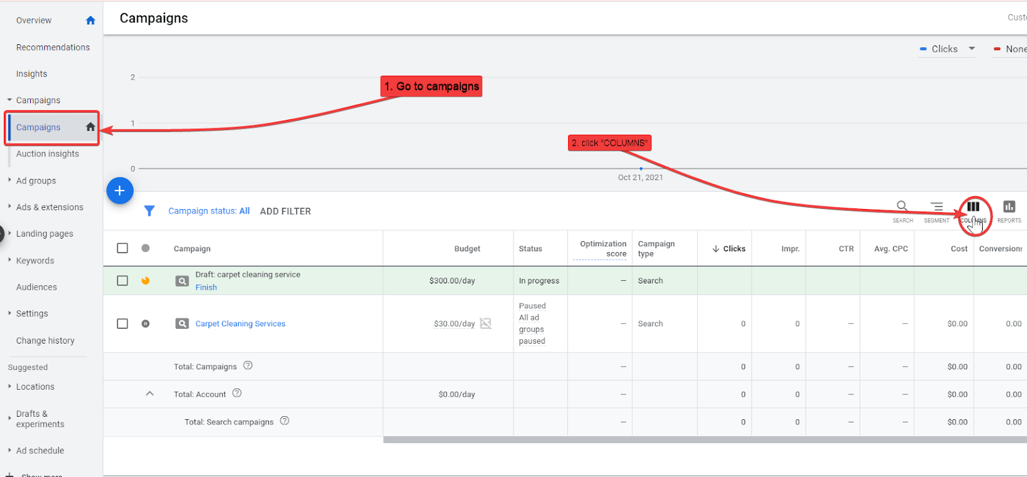Click $300.00/day budget cell
The image size is (1027, 477).
(453, 281)
